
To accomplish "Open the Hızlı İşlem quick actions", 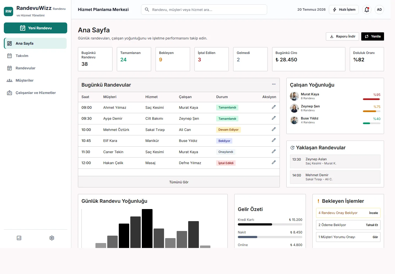I will (x=344, y=10).
